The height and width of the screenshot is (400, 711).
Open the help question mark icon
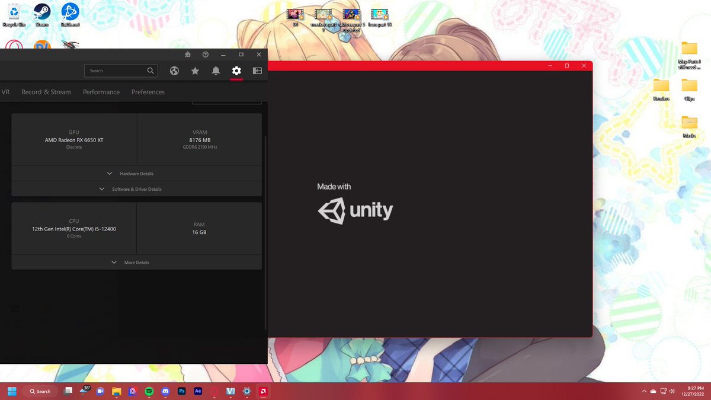click(206, 55)
